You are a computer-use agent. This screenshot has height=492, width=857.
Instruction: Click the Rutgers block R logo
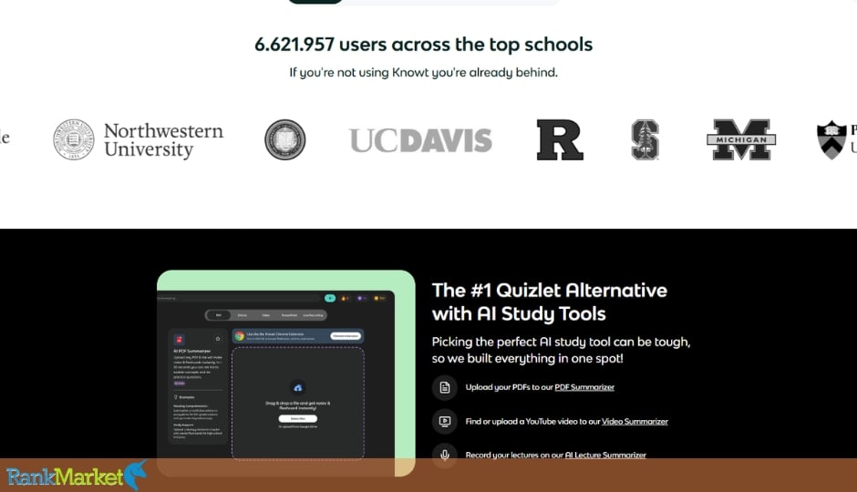click(560, 139)
